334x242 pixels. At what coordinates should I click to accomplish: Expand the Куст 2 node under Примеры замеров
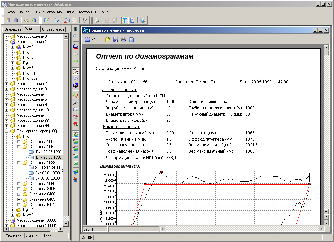pyautogui.click(x=13, y=210)
